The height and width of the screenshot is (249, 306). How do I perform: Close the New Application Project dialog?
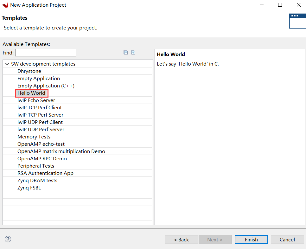point(299,5)
